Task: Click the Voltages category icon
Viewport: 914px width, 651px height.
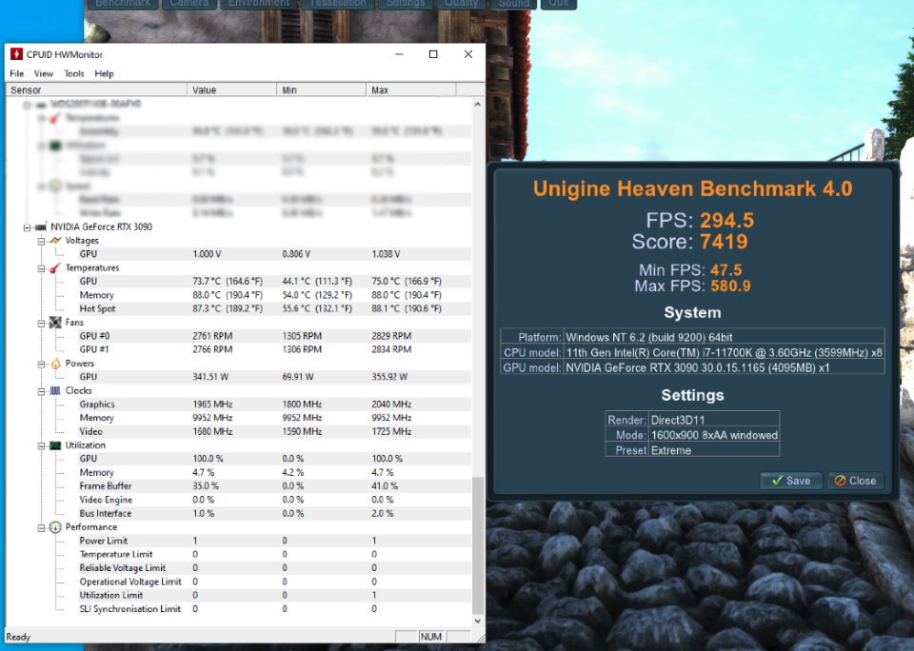Action: pos(55,240)
